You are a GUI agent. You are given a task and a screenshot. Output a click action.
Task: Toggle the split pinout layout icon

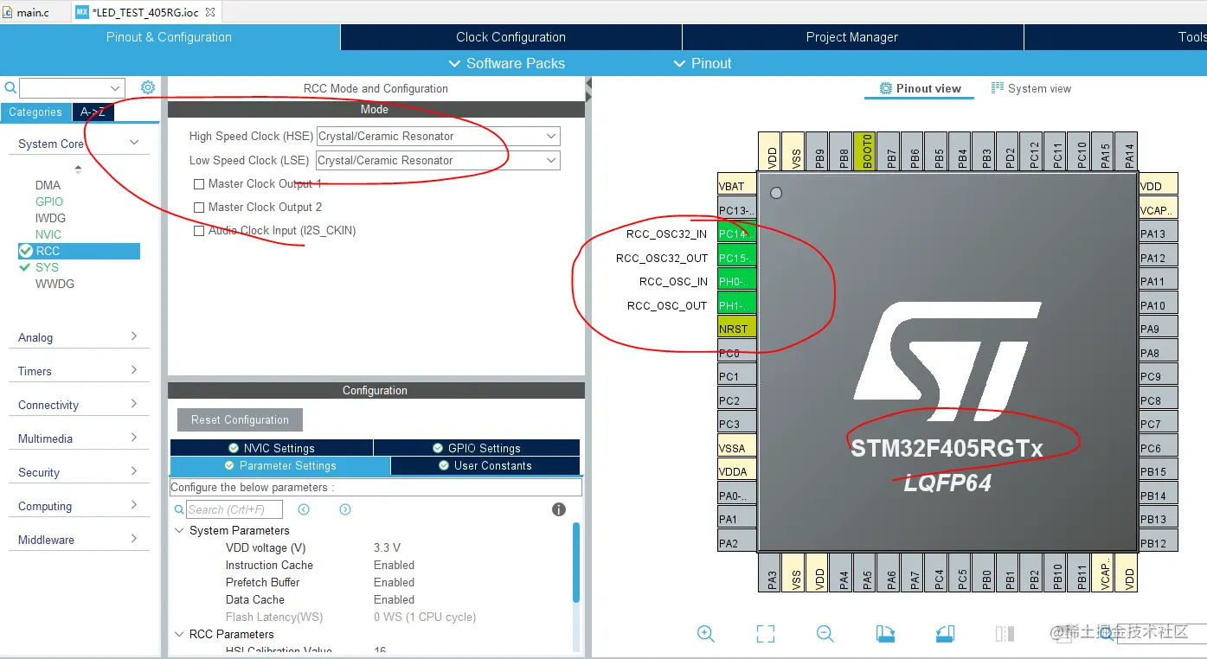pos(1005,634)
